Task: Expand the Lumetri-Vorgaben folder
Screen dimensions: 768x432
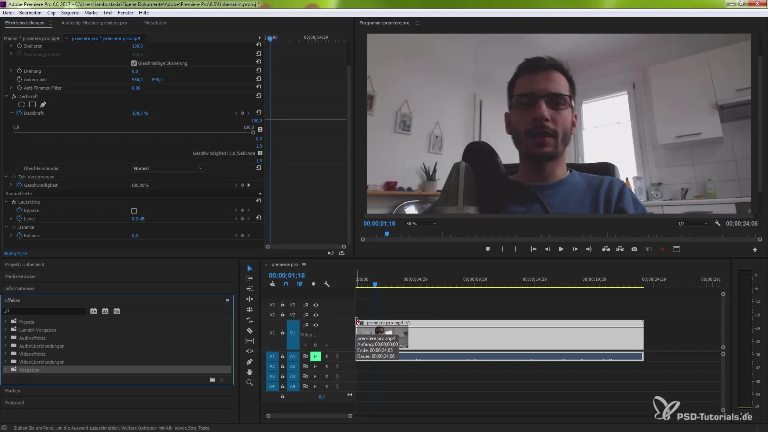Action: 6,330
